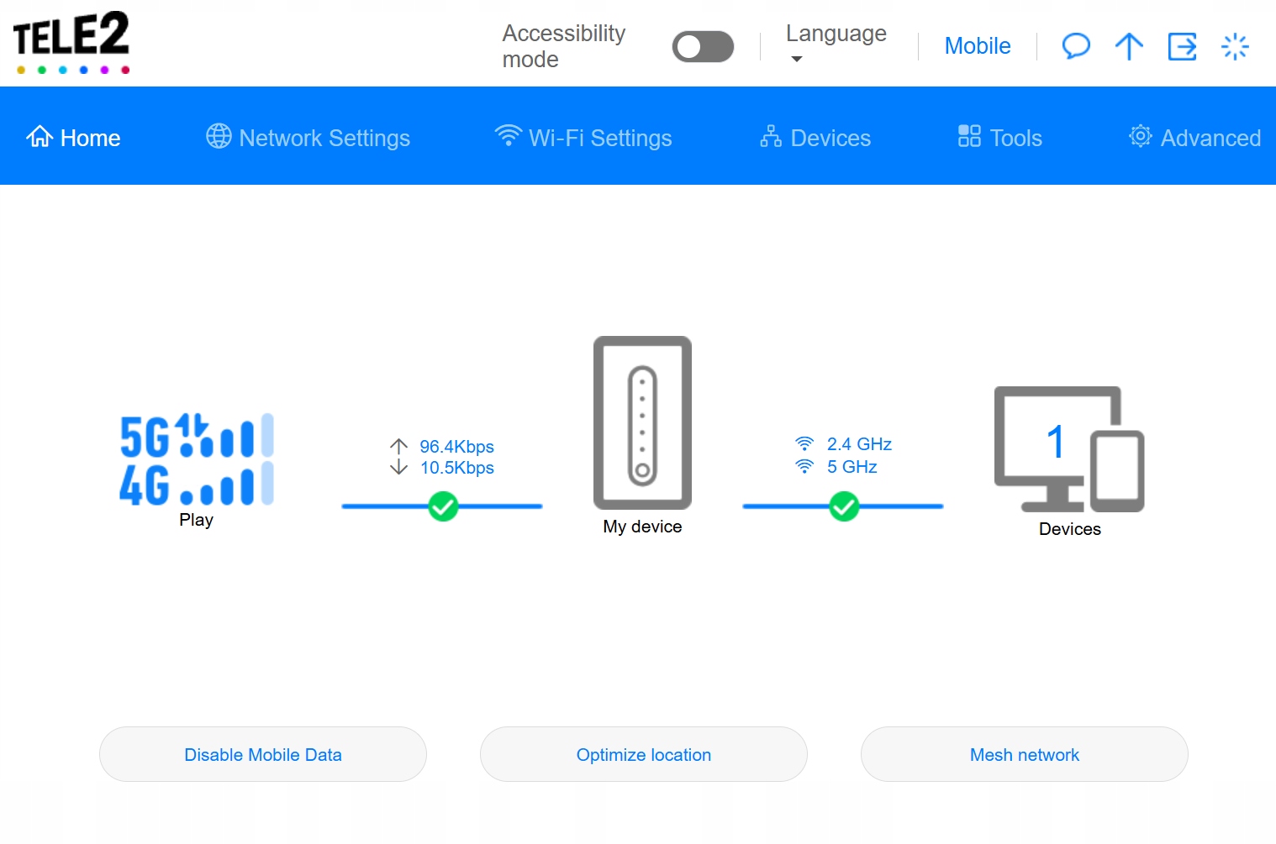Screen dimensions: 1276x844
Task: Open Network Settings tab
Action: tap(308, 138)
